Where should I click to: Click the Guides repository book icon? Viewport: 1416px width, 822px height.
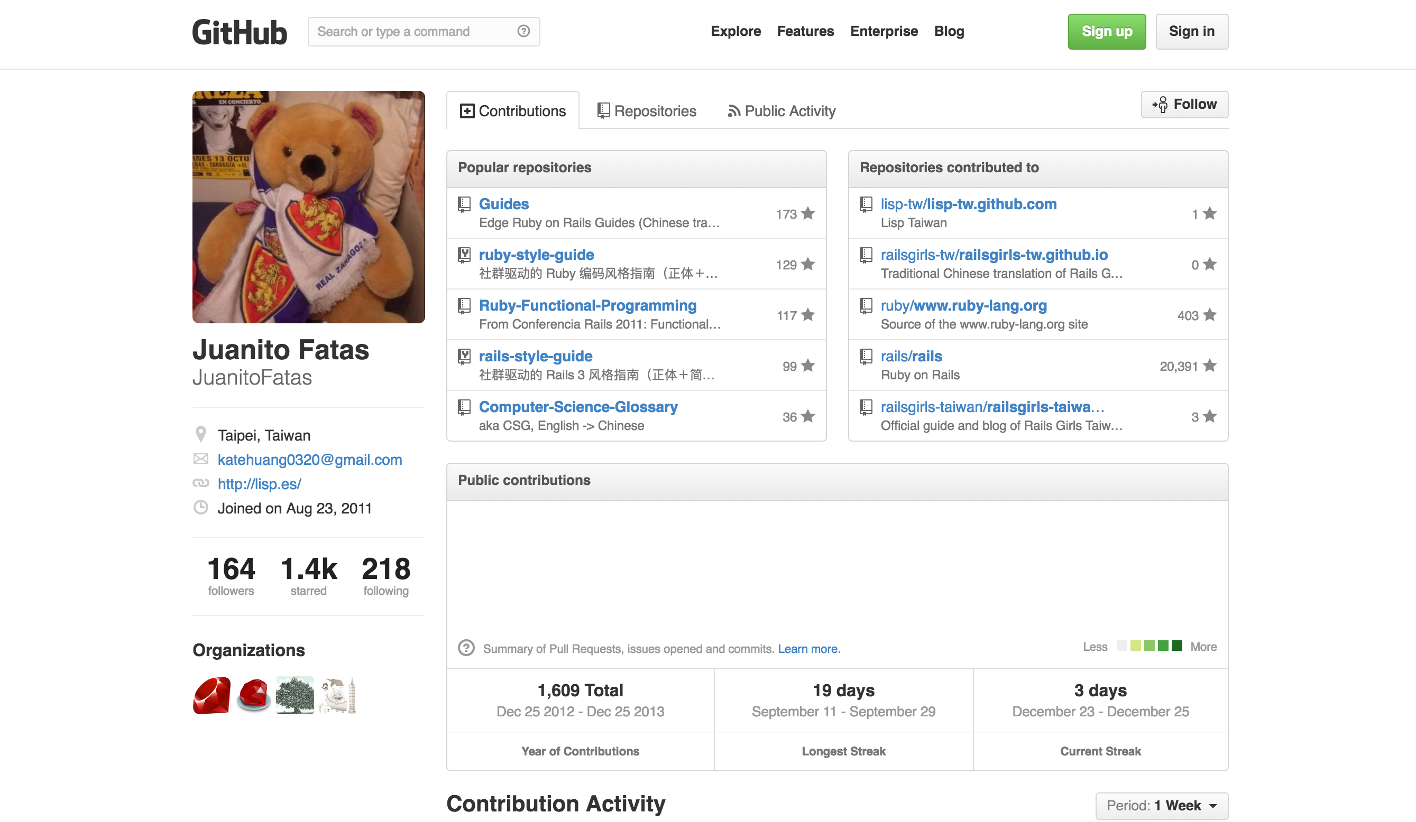(x=464, y=204)
